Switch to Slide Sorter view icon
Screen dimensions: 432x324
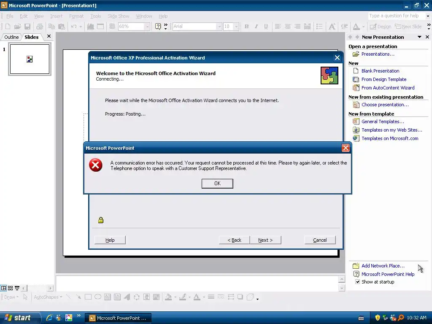click(x=10, y=288)
